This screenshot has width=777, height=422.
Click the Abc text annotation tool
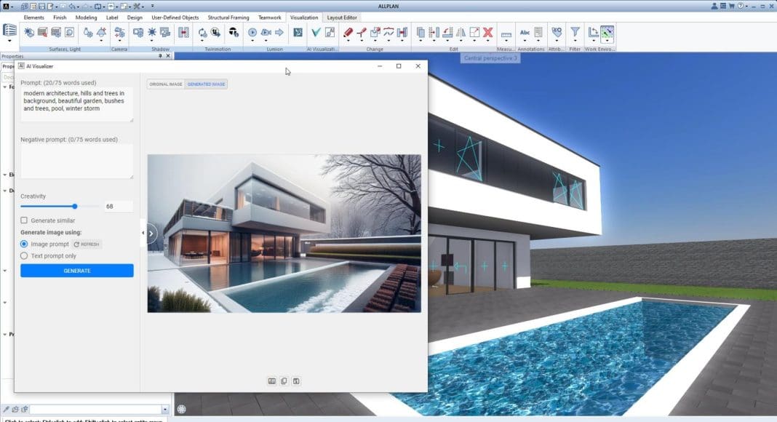click(x=525, y=32)
